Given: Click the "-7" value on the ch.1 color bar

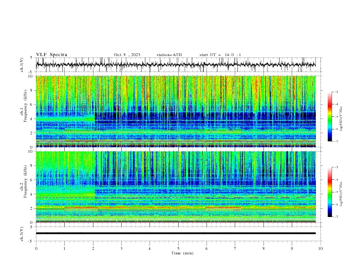Looking at the screenshot, I should pos(336,141).
